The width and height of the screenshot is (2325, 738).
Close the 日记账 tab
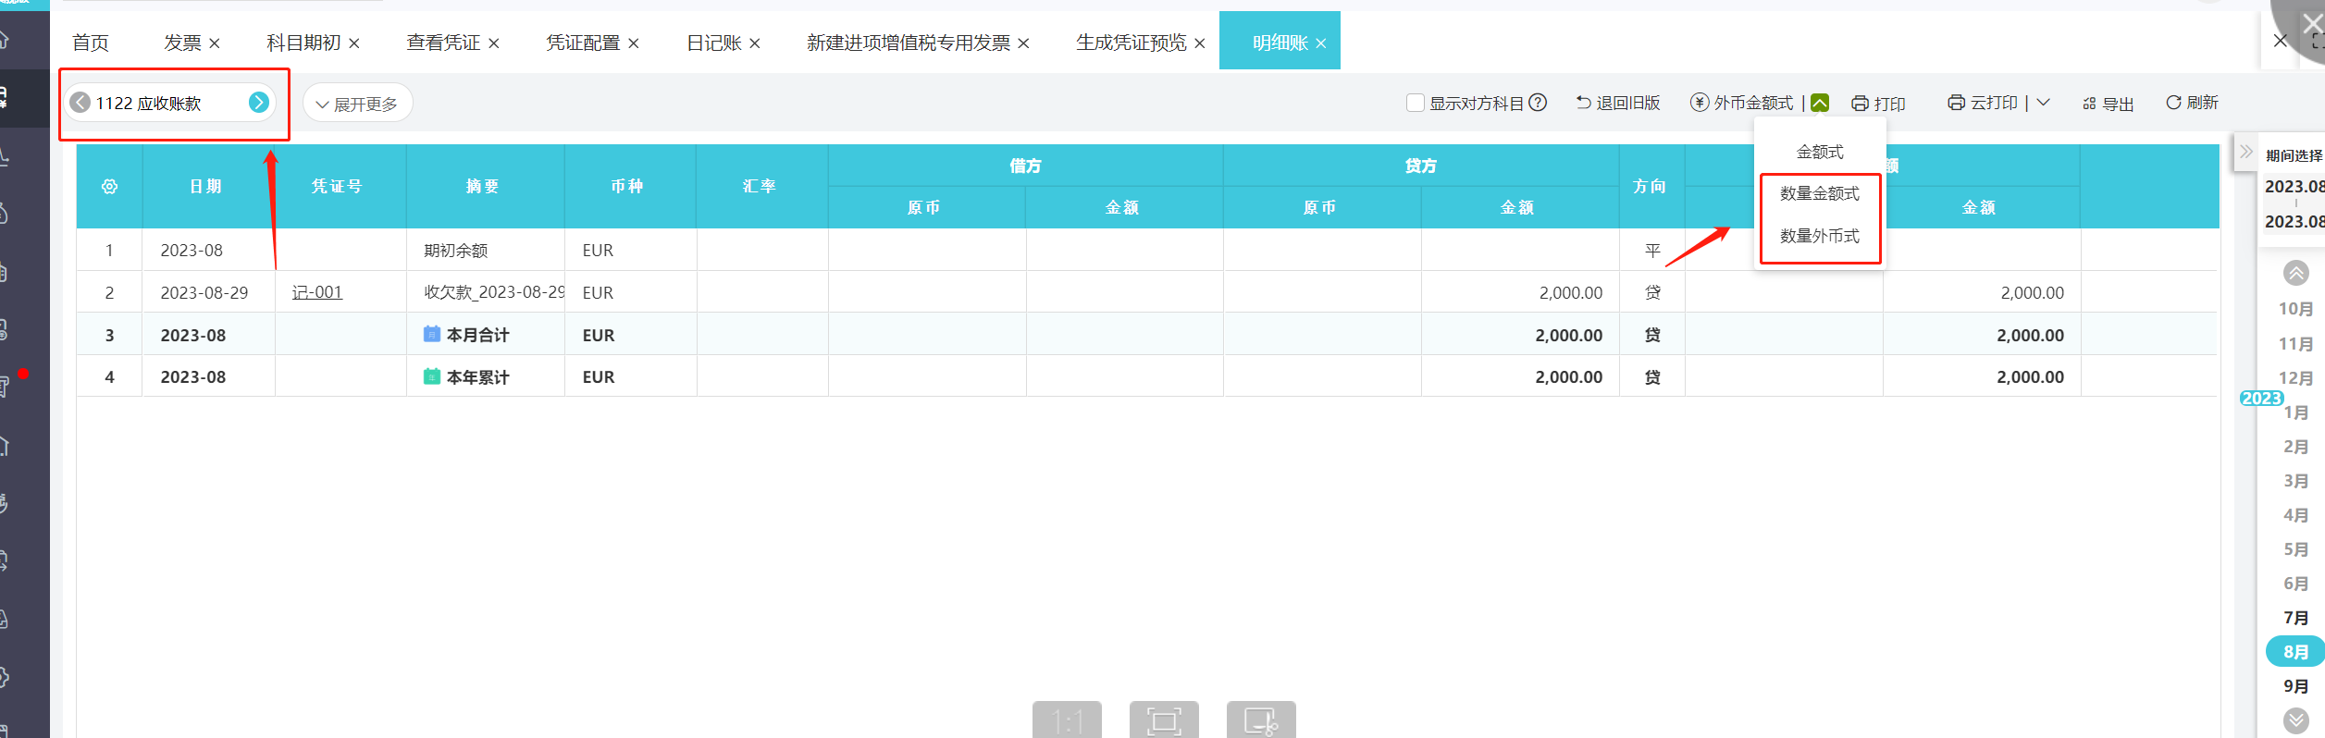pyautogui.click(x=755, y=43)
